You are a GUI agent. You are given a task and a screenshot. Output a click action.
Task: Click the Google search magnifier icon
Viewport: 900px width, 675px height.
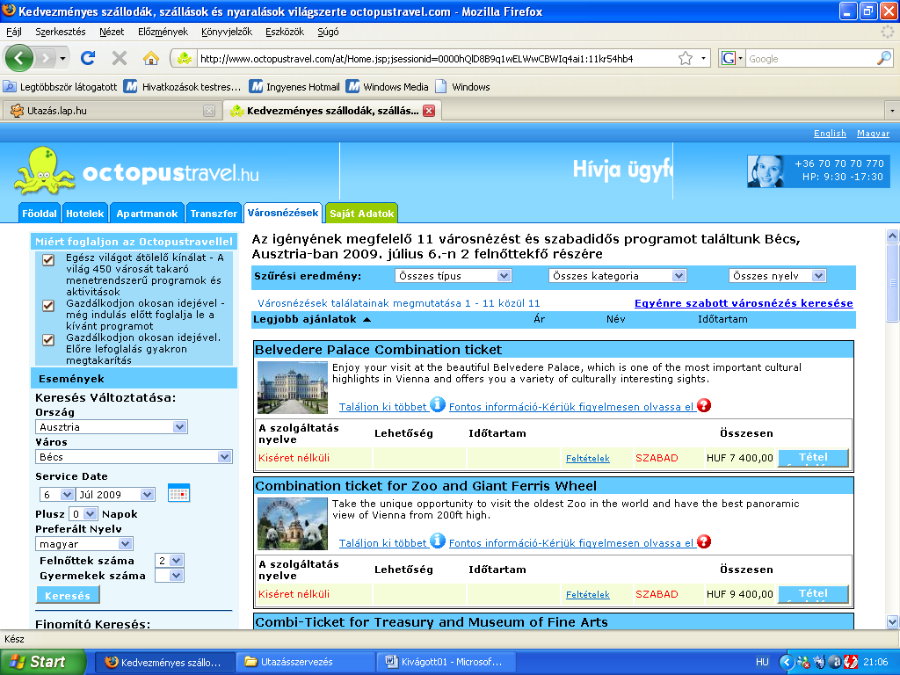click(x=884, y=59)
